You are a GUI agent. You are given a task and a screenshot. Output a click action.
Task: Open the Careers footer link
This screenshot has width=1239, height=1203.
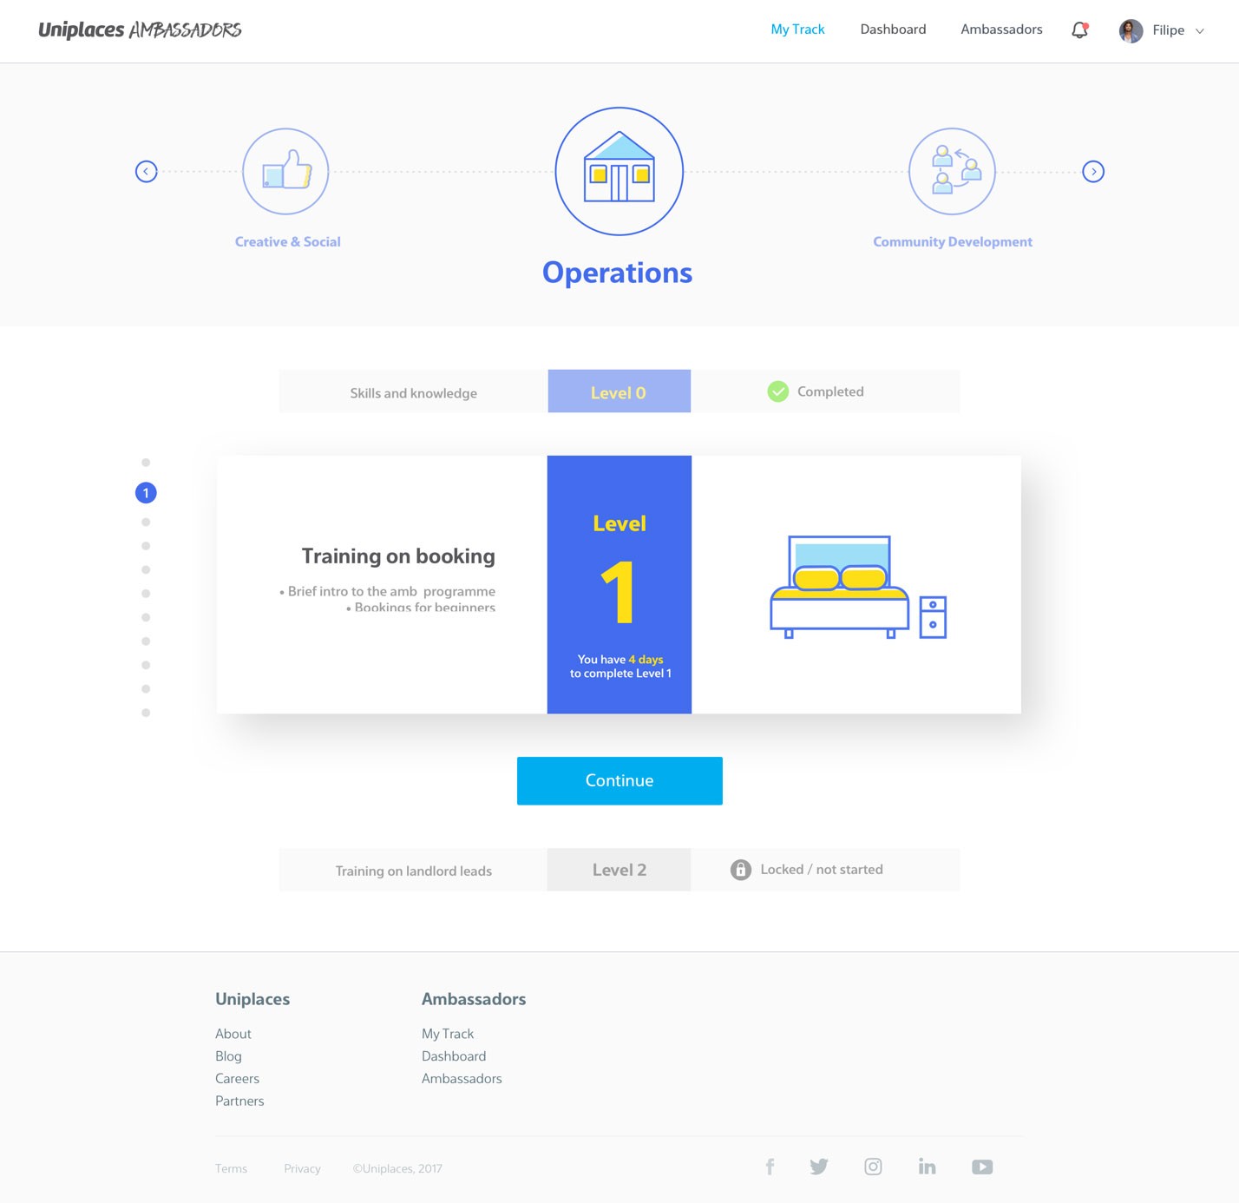[x=237, y=1078]
